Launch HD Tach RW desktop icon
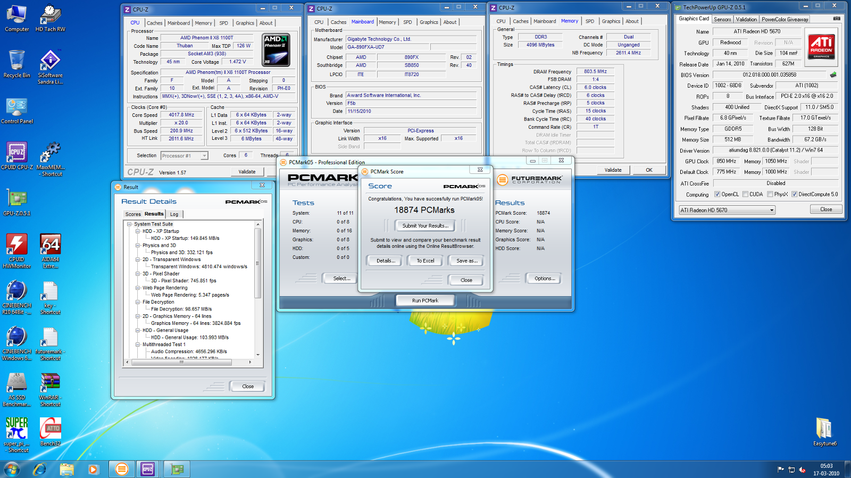The height and width of the screenshot is (478, 851). coord(50,19)
